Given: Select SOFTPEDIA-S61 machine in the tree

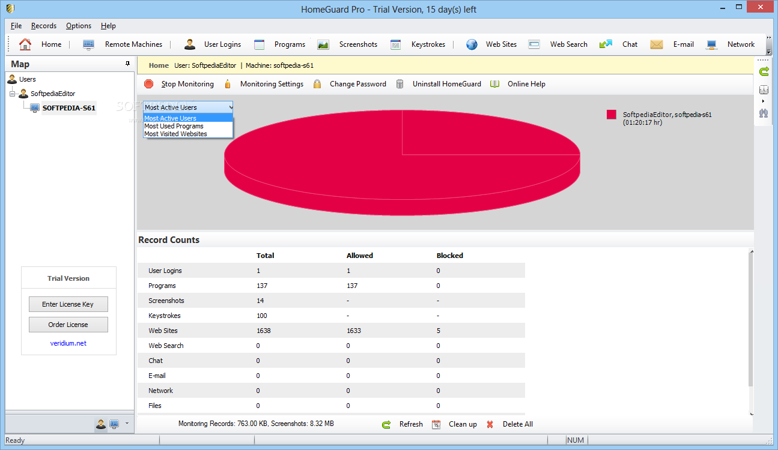Looking at the screenshot, I should coord(69,108).
